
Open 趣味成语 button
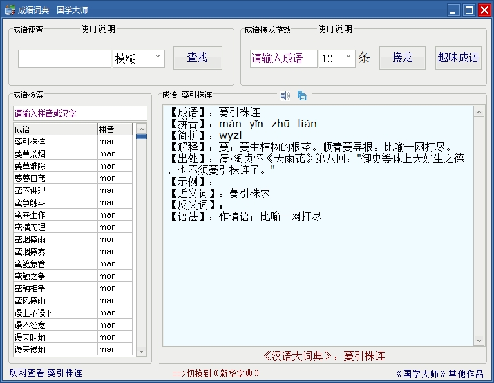[x=458, y=58]
